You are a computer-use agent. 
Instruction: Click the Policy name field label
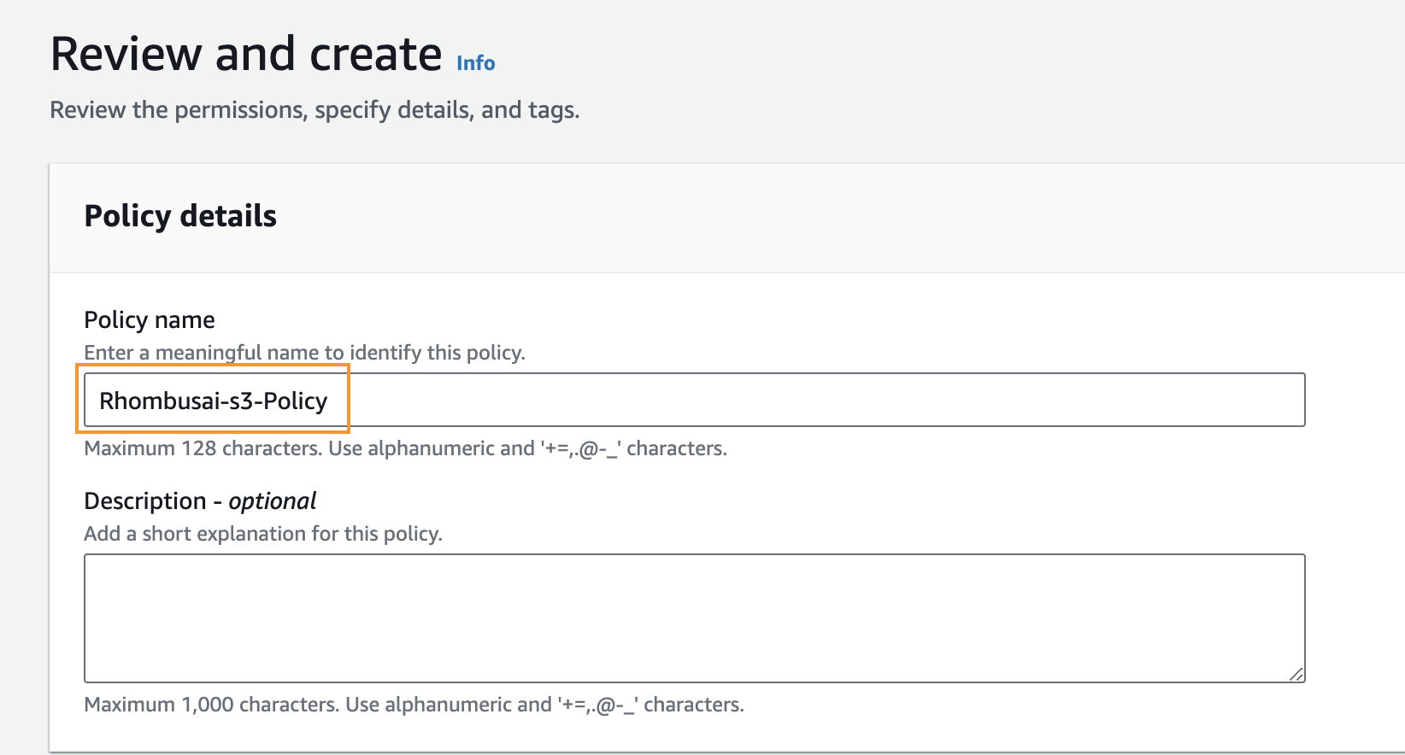tap(150, 319)
